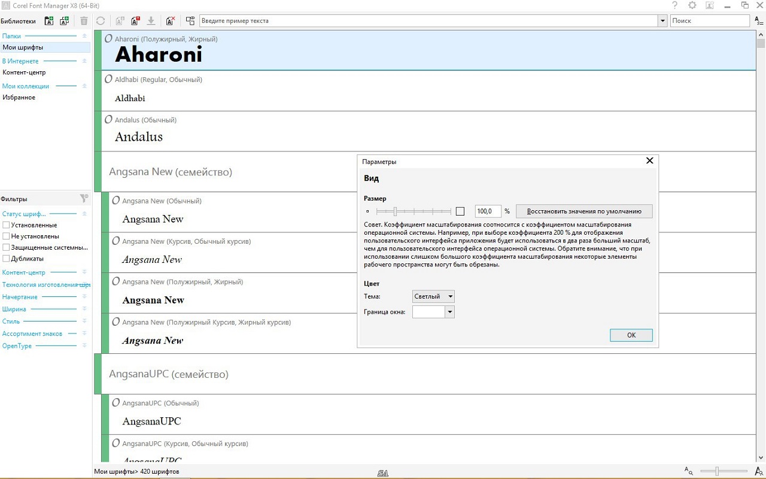Tick the Дубликаты checkbox

tap(6, 259)
